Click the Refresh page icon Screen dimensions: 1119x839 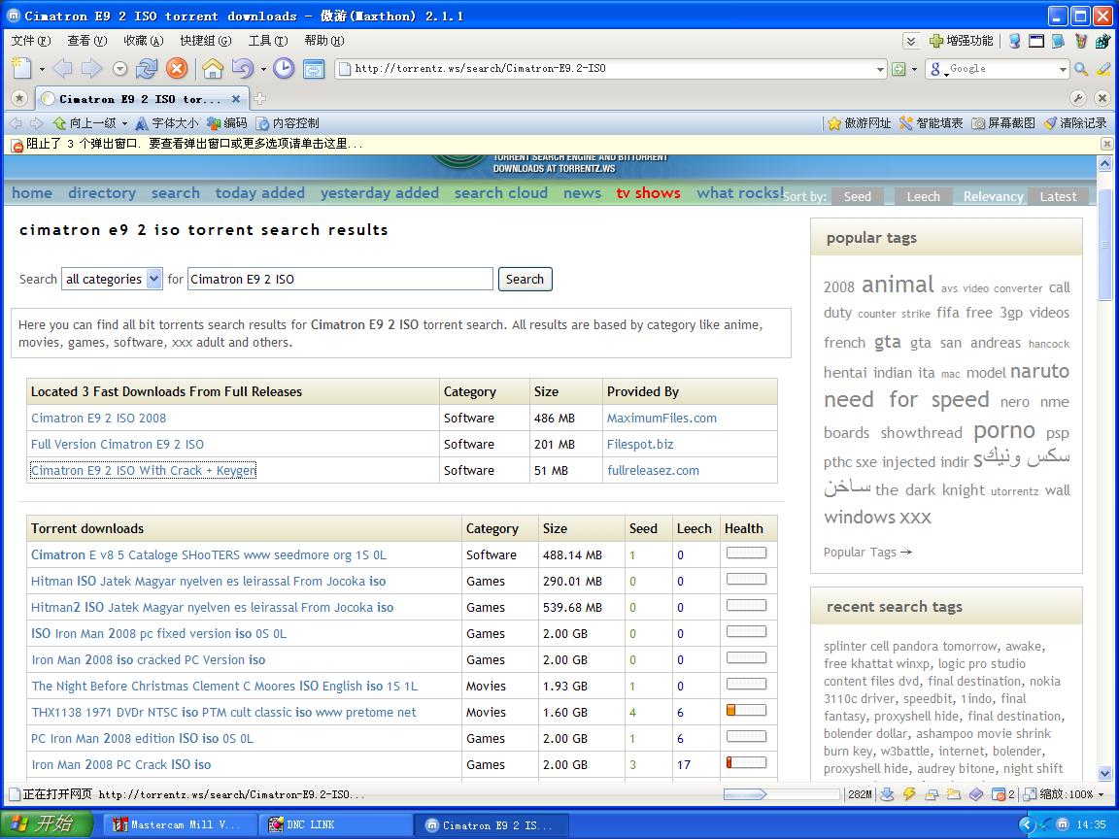click(147, 69)
